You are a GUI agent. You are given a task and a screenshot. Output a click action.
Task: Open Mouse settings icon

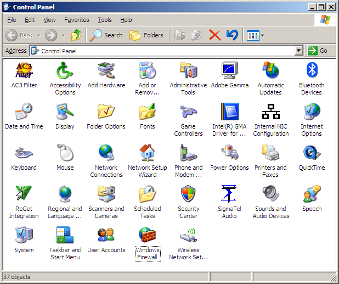pyautogui.click(x=65, y=153)
